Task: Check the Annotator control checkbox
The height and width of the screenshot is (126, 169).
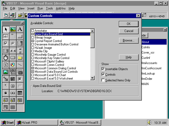Action: [x=33, y=31]
